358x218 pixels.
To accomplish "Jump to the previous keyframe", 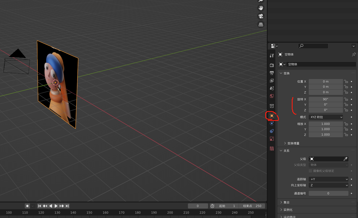I will pyautogui.click(x=45, y=206).
